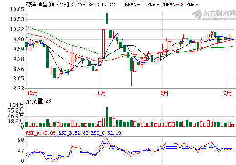
Task: Click the green 30PMA legend color swatch
Action: click(197, 5)
